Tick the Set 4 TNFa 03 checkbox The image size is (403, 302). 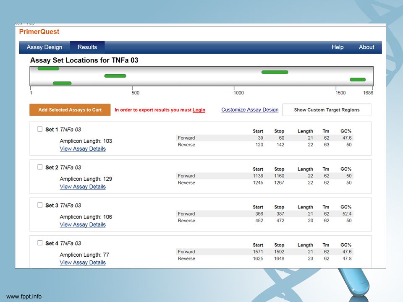coord(40,243)
